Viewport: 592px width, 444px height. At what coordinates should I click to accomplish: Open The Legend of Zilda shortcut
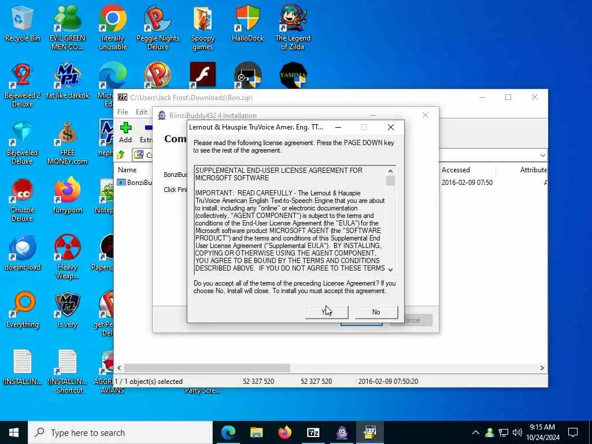click(x=293, y=27)
